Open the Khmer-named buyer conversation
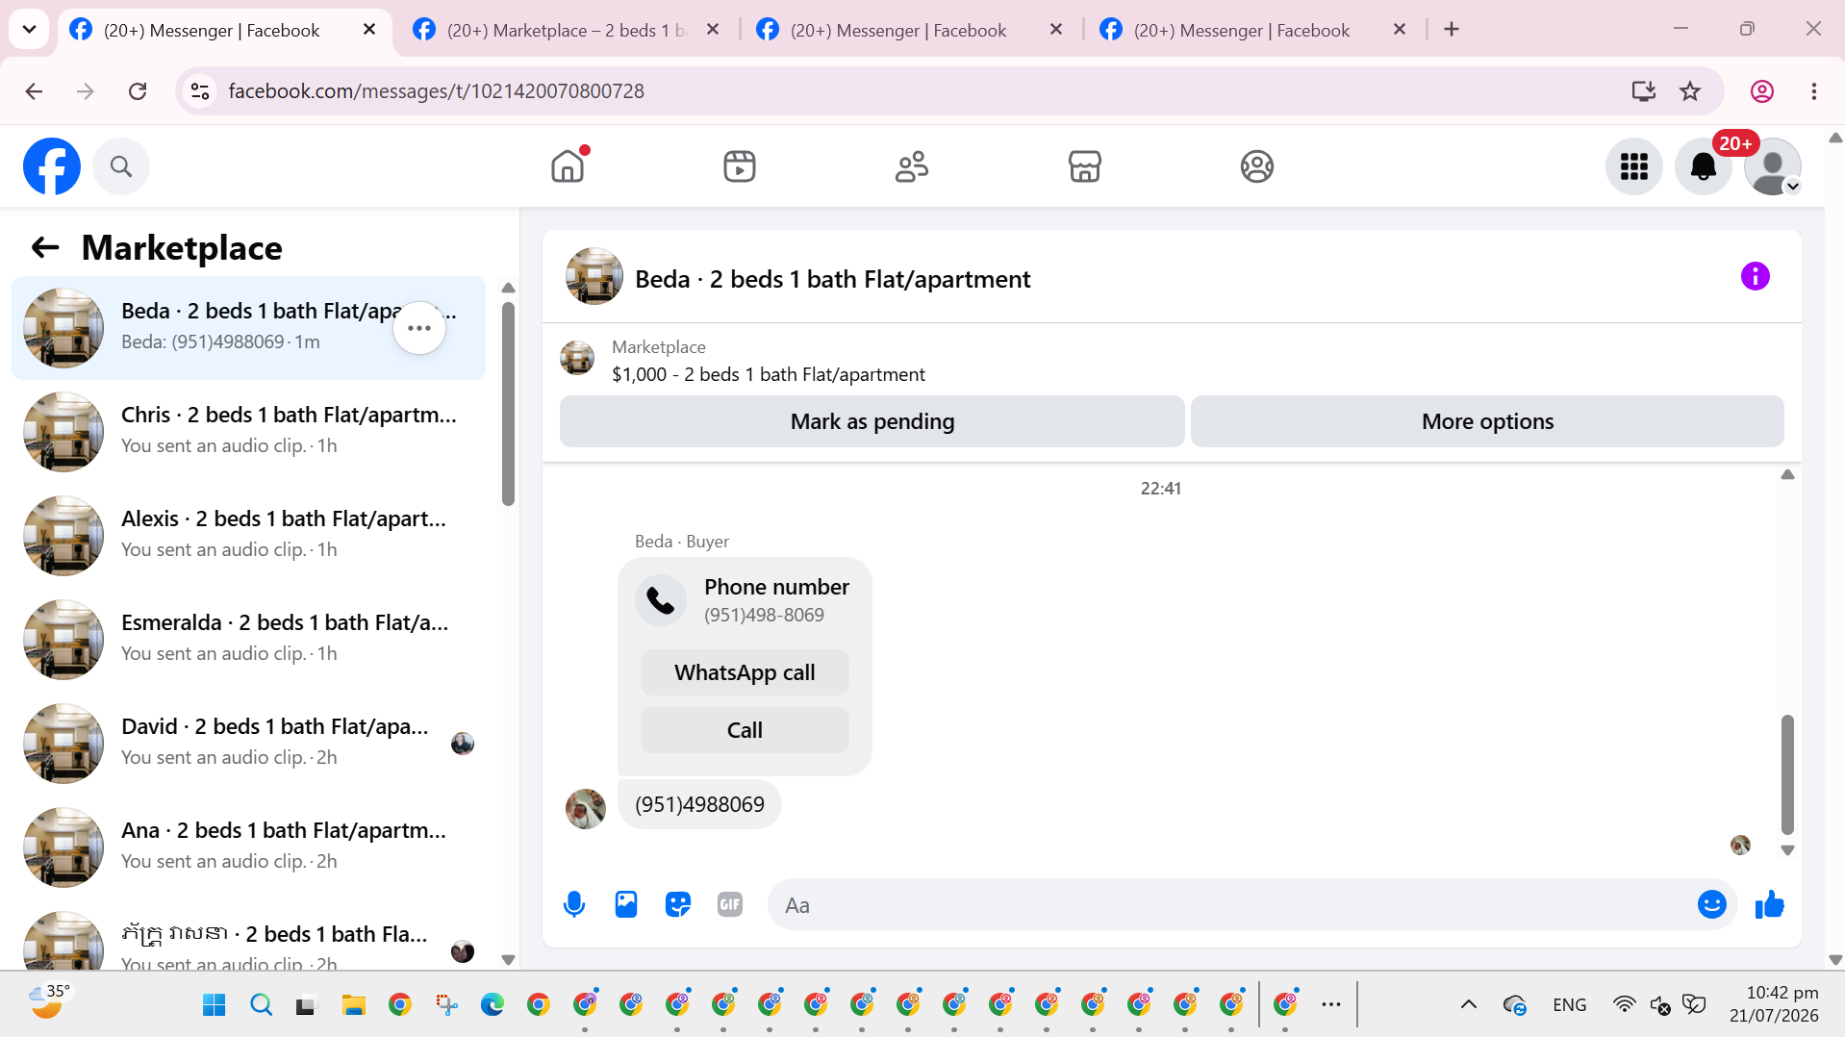The height and width of the screenshot is (1037, 1845). 248,935
